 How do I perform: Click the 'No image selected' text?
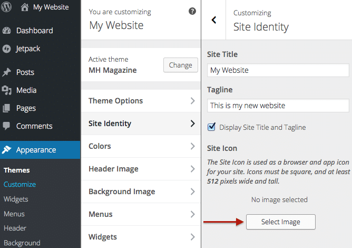point(279,199)
